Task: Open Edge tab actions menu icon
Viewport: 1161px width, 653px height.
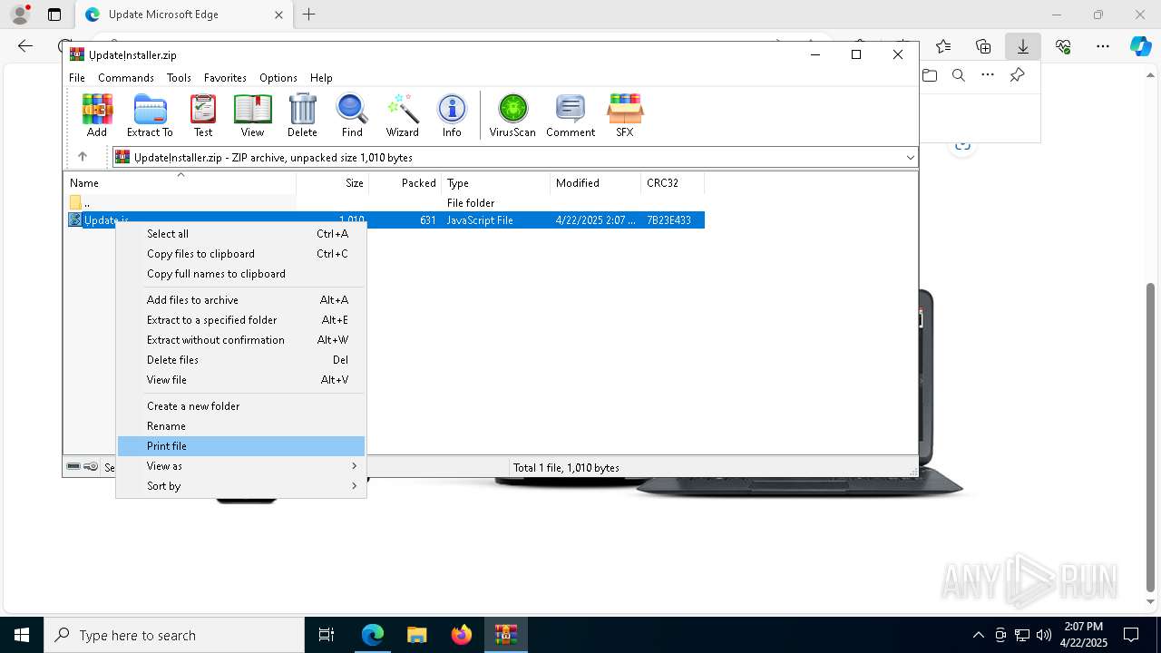Action: 54,15
